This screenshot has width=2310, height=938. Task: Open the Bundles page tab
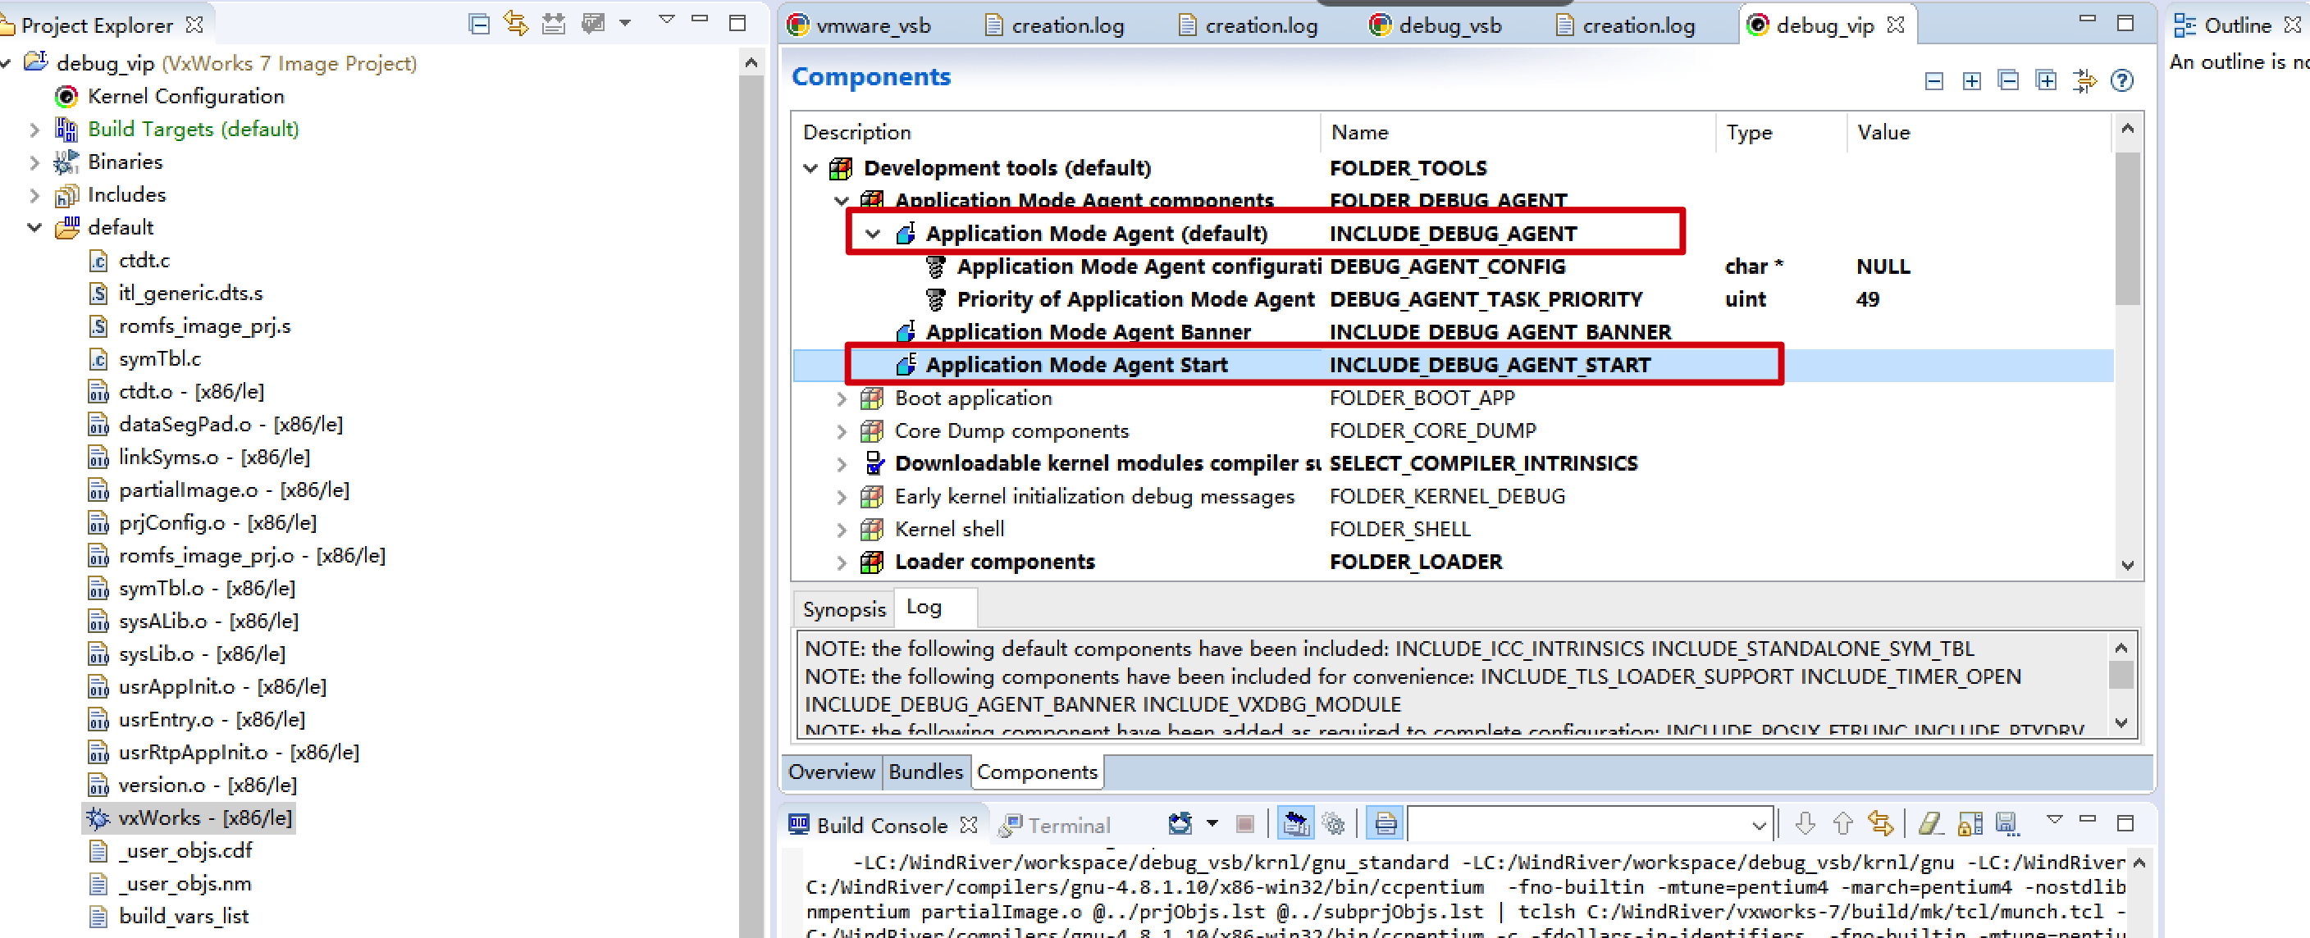pyautogui.click(x=925, y=772)
